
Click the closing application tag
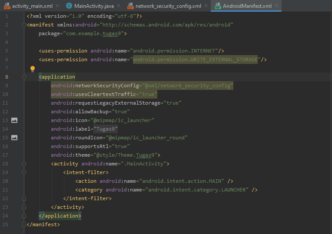point(60,216)
